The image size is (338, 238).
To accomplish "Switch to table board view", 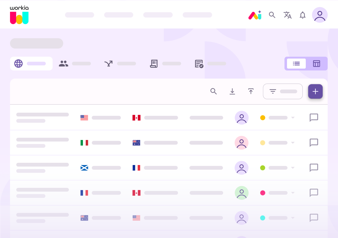I will click(x=316, y=64).
